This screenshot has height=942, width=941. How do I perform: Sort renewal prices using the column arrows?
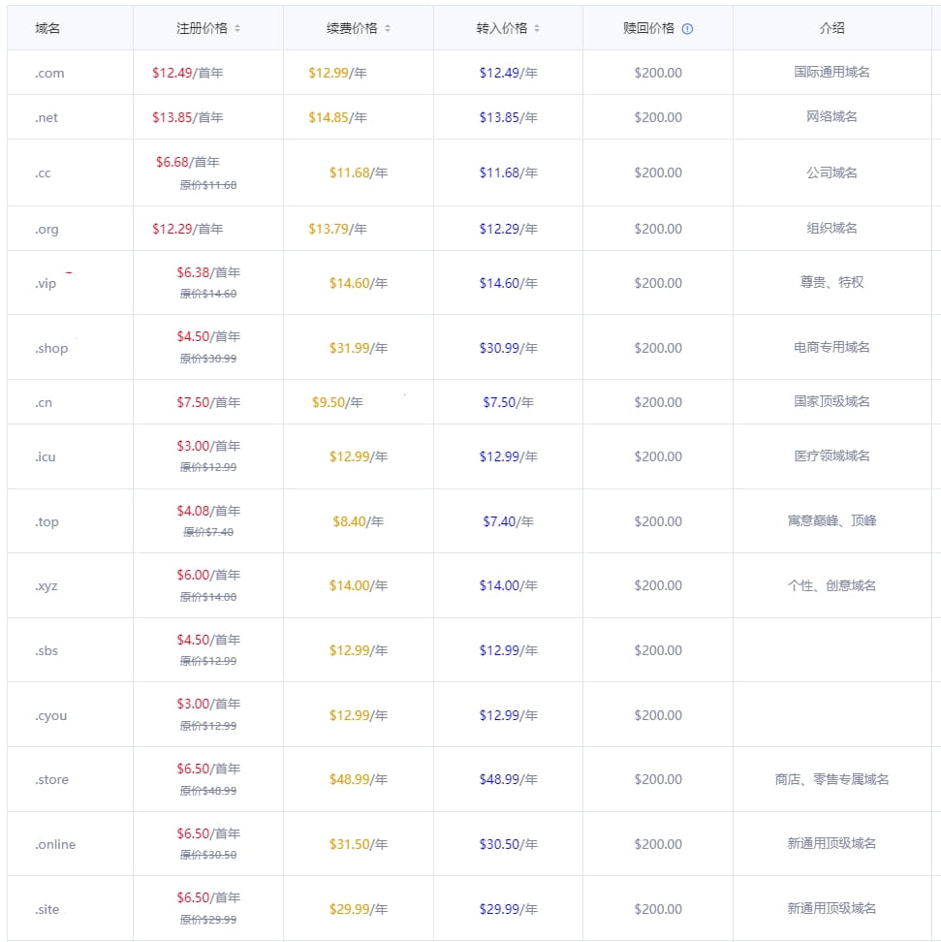click(x=388, y=28)
